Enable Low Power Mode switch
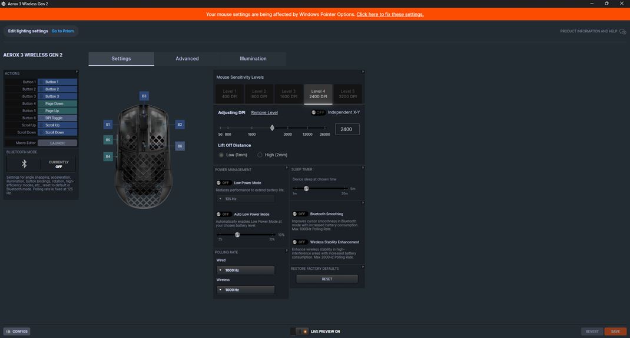Viewport: 630px width, 338px height. tap(223, 182)
